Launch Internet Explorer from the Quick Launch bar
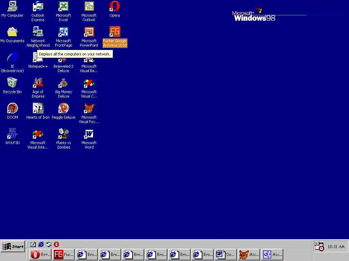 pos(41,244)
